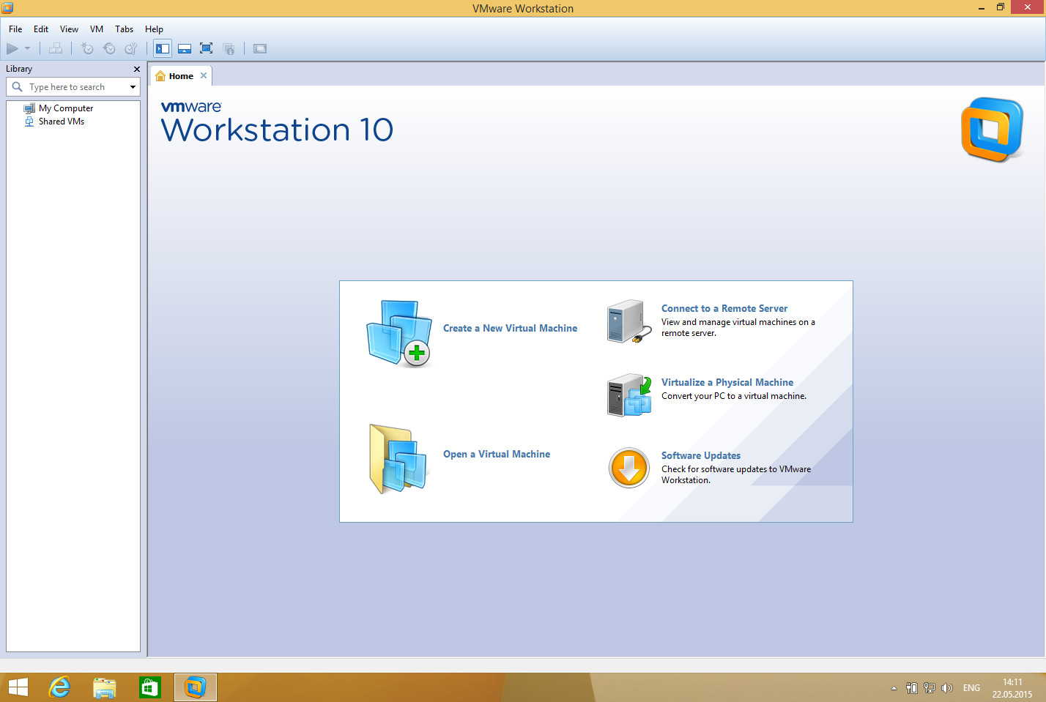This screenshot has width=1046, height=702.
Task: Open the power options dropdown arrow
Action: coord(28,49)
